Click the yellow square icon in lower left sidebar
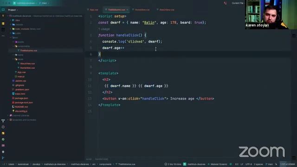This screenshot has width=297, height=167. click(x=3, y=133)
